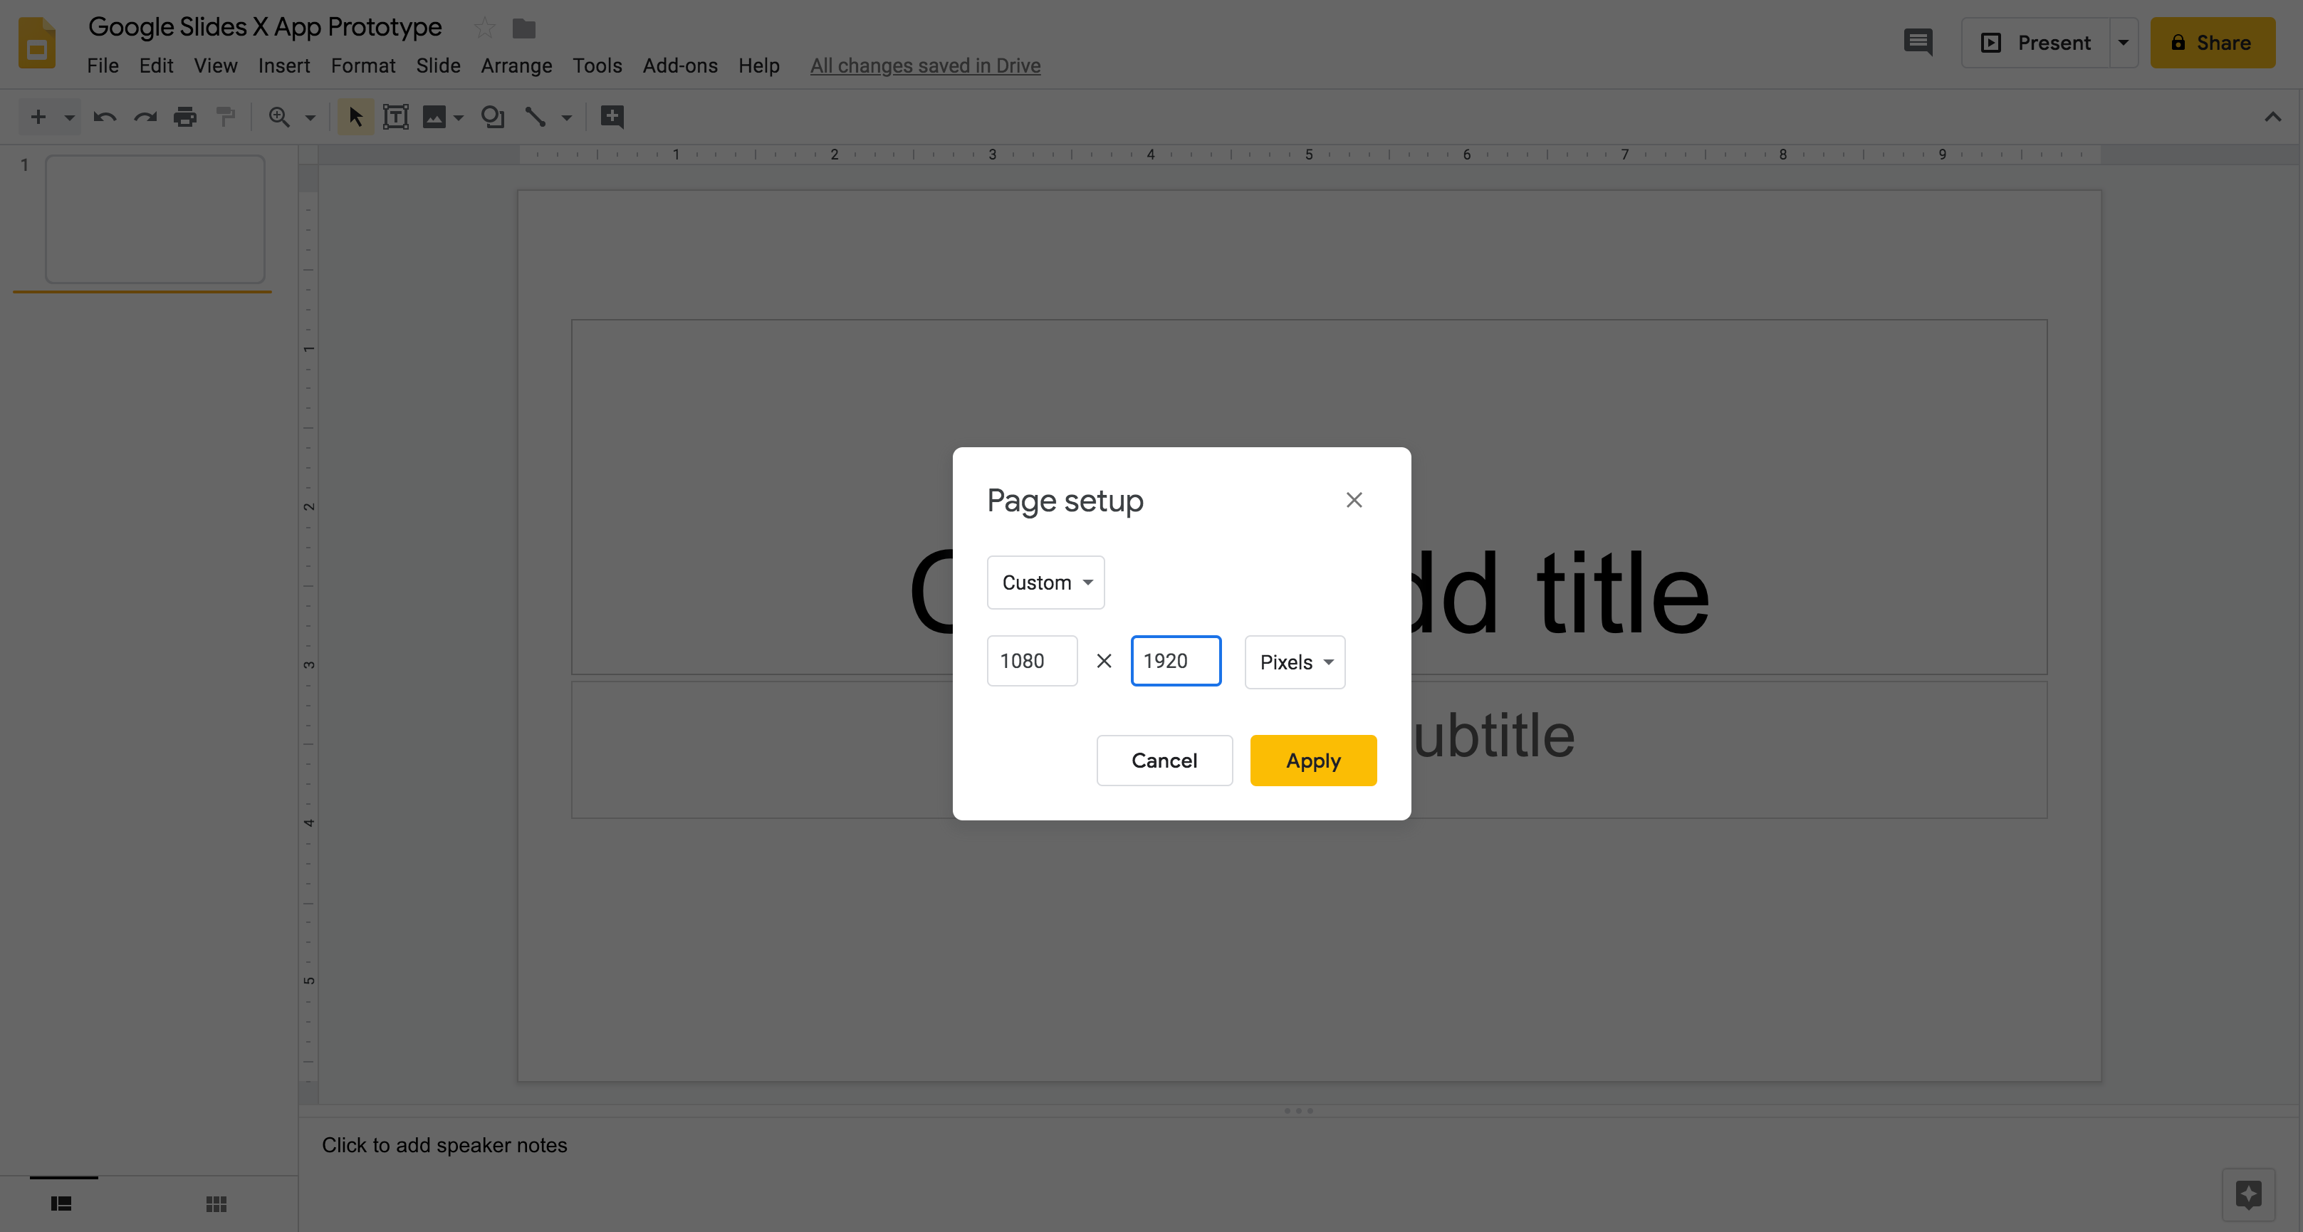The image size is (2303, 1232).
Task: Click the Share button
Action: [x=2213, y=42]
